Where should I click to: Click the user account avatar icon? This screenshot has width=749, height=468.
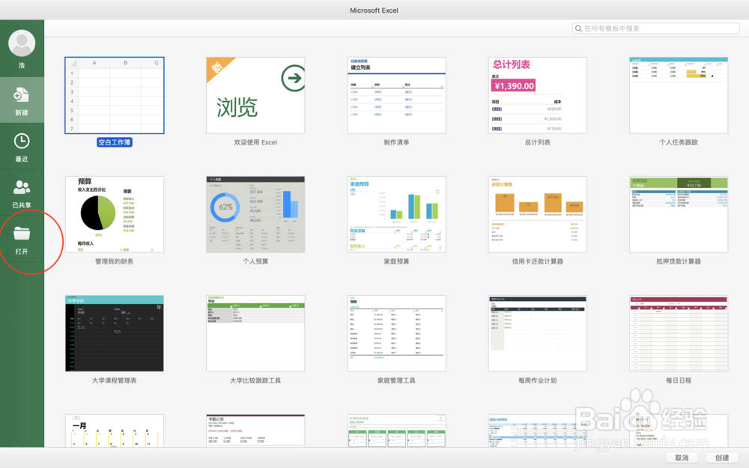pyautogui.click(x=22, y=43)
